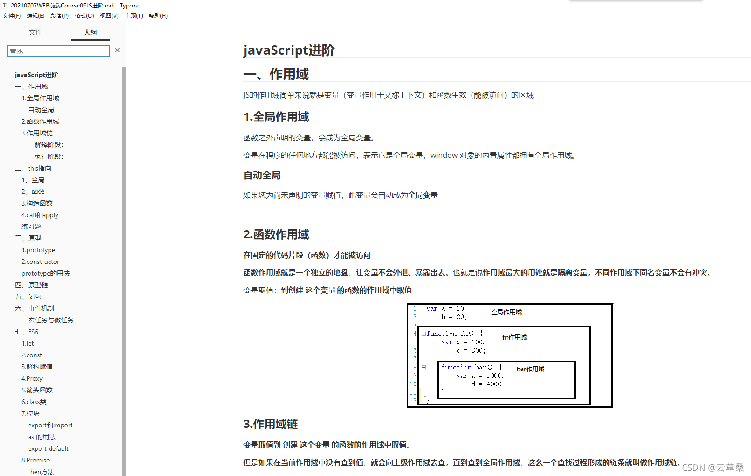Jump to 五、闭包 section
Viewport: 751px width, 476px height.
(x=28, y=297)
